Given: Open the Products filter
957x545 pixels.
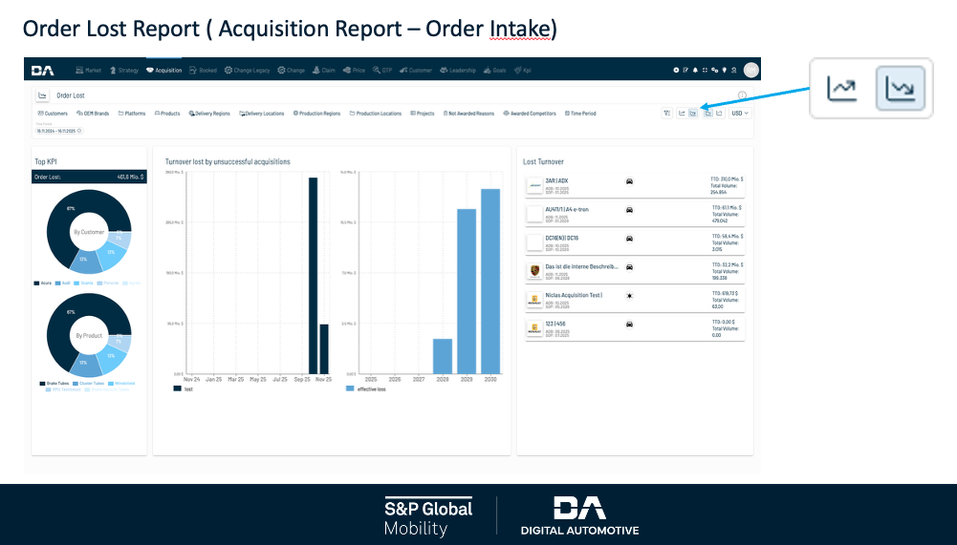Looking at the screenshot, I should (167, 114).
